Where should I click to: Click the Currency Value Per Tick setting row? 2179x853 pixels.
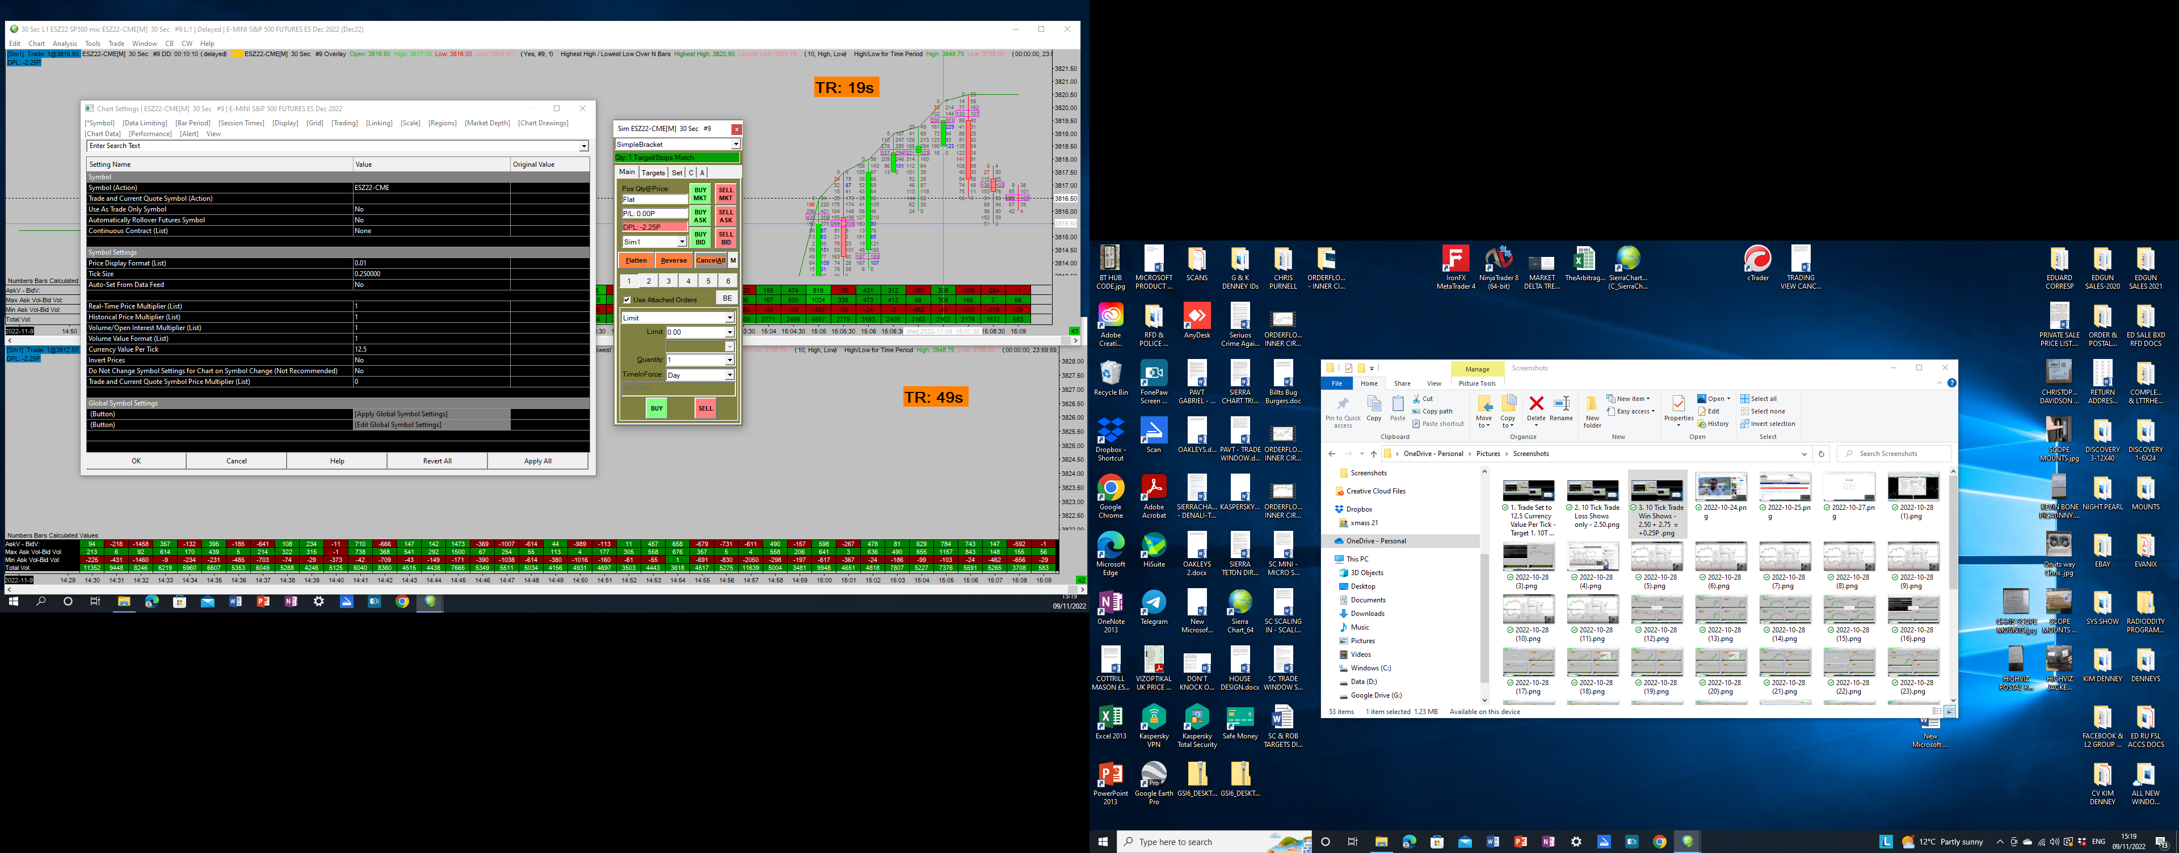[338, 349]
